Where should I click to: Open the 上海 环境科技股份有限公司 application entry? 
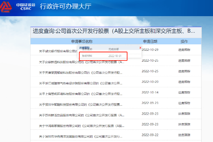(x=81, y=94)
